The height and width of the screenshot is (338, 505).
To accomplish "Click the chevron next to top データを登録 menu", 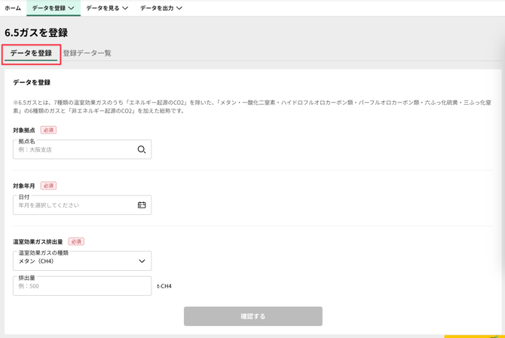I will click(x=72, y=8).
